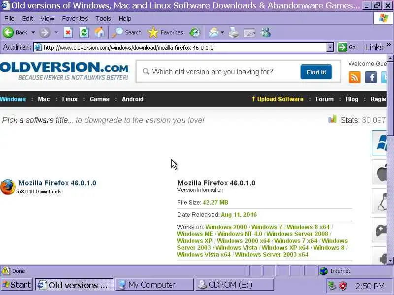Expand the address bar dropdown
The height and width of the screenshot is (295, 394).
330,47
